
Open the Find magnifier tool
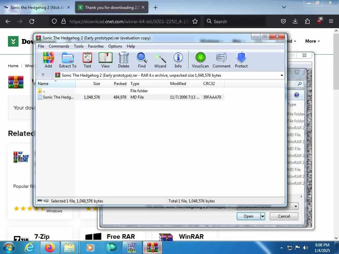coord(142,60)
